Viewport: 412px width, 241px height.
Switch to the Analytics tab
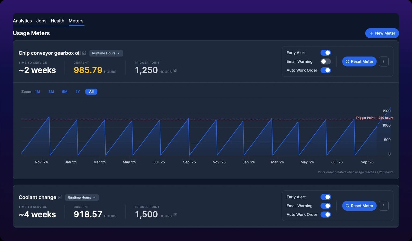(22, 21)
